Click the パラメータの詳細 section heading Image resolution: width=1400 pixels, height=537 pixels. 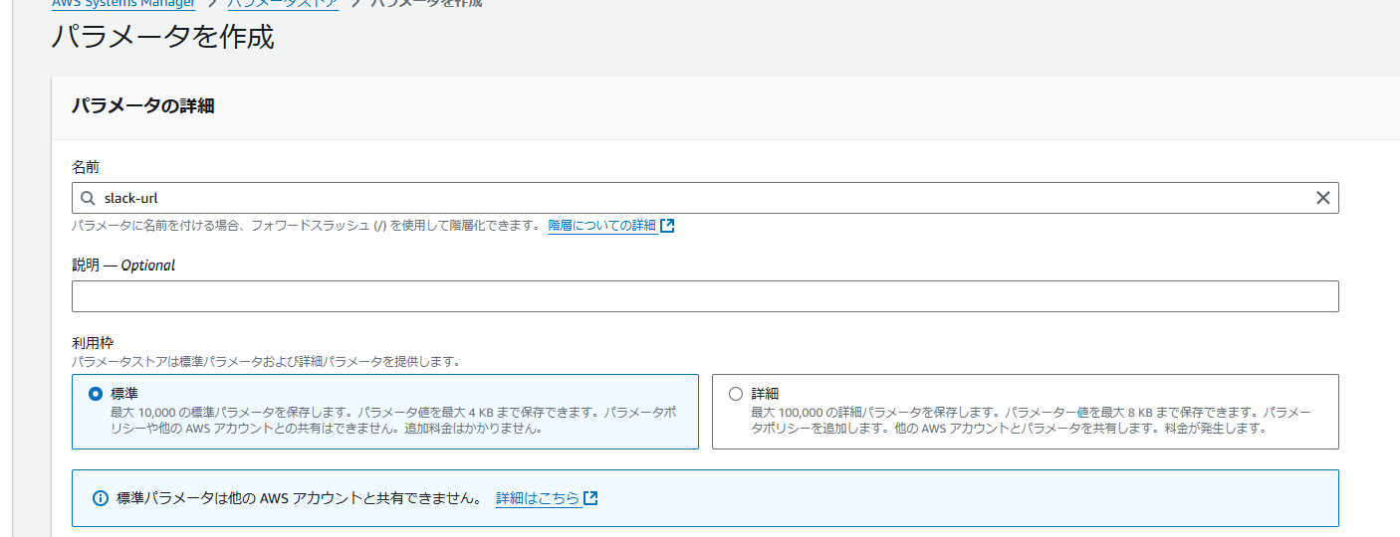[143, 105]
